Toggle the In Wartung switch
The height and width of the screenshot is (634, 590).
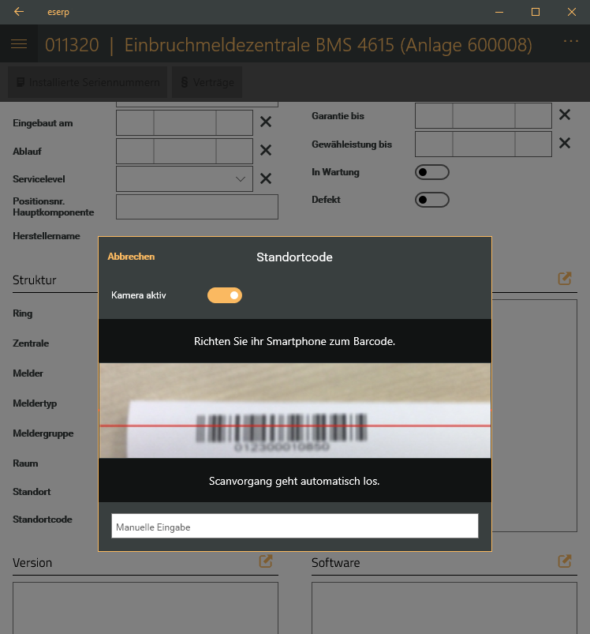(431, 172)
